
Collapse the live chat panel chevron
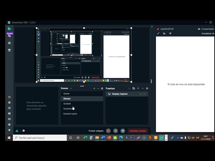click(152, 26)
